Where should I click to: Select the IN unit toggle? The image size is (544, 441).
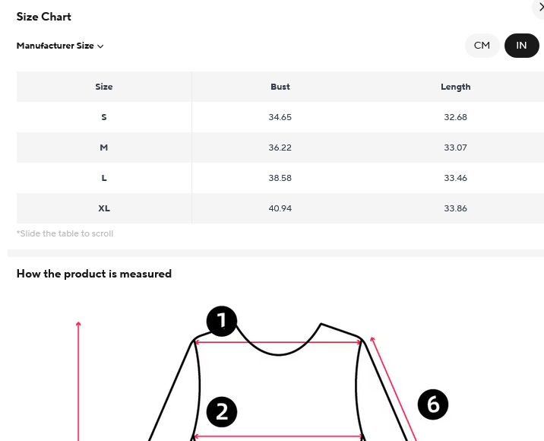click(521, 46)
